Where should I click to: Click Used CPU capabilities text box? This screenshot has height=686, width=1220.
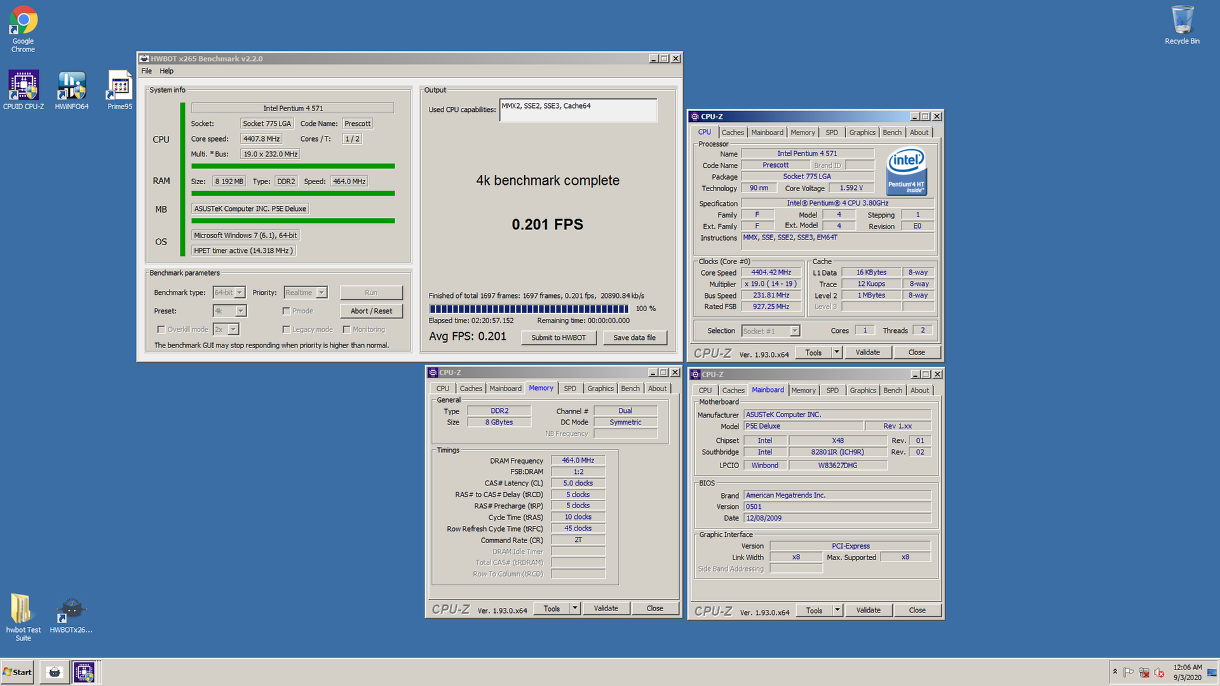(x=578, y=110)
